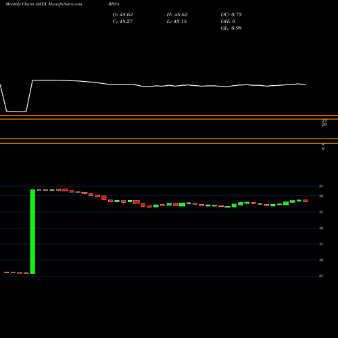Click the 50 price axis label
The height and width of the screenshot is (338, 338).
(x=321, y=196)
